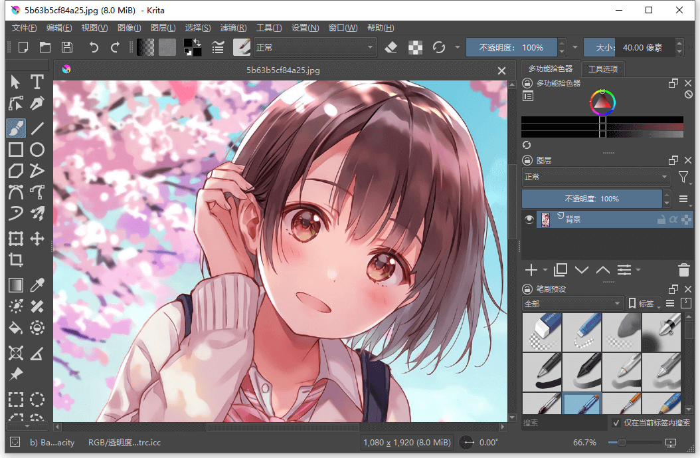Image resolution: width=700 pixels, height=458 pixels.
Task: Adjust the layer 不透明度 100% slider
Action: [592, 199]
